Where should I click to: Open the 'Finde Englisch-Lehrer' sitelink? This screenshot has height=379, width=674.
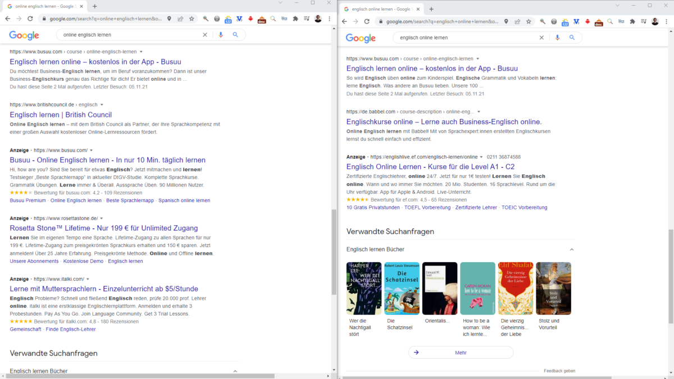coord(71,329)
